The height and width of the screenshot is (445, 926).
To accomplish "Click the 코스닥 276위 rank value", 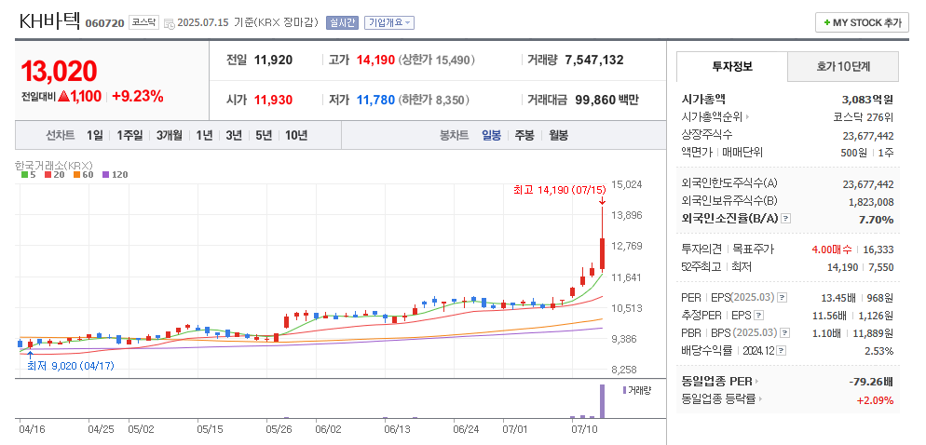I will (x=864, y=117).
